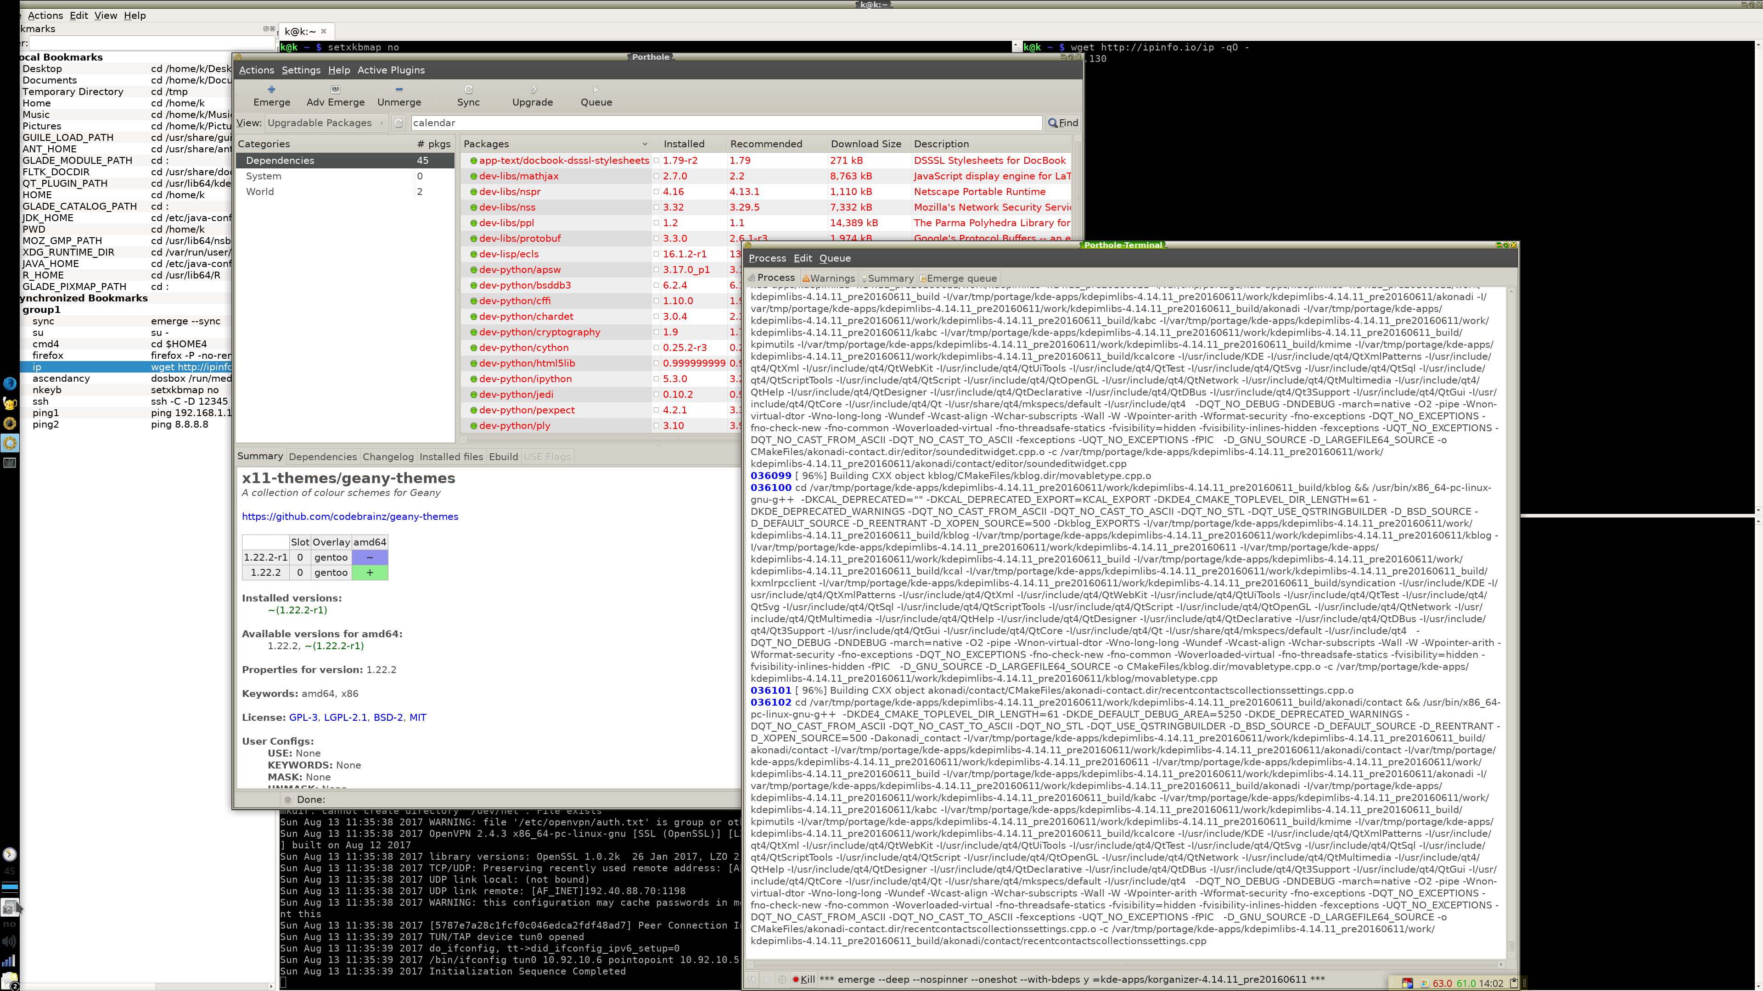Viewport: 1763px width, 991px height.
Task: Select the System category row
Action: (x=345, y=176)
